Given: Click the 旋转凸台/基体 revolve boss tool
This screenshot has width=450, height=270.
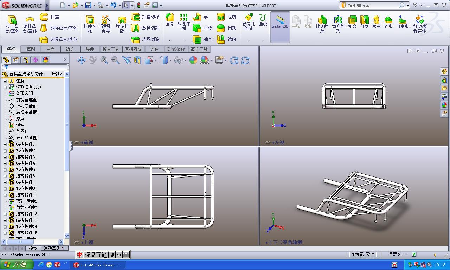Looking at the screenshot, I should 30,24.
